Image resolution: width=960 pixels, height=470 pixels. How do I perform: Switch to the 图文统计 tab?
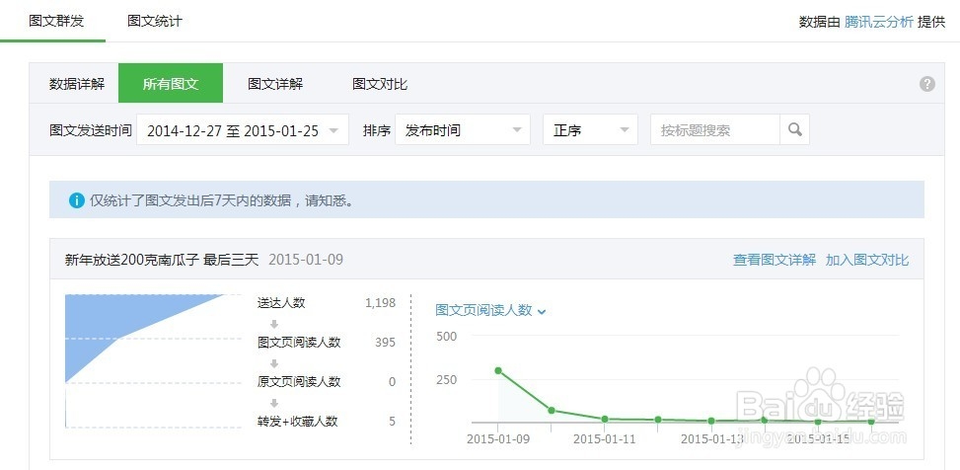[x=155, y=21]
